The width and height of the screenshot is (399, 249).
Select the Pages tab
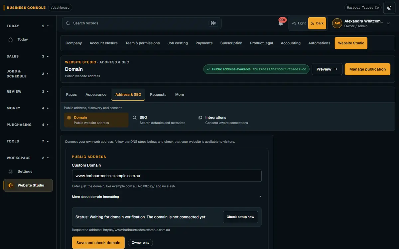pyautogui.click(x=71, y=95)
